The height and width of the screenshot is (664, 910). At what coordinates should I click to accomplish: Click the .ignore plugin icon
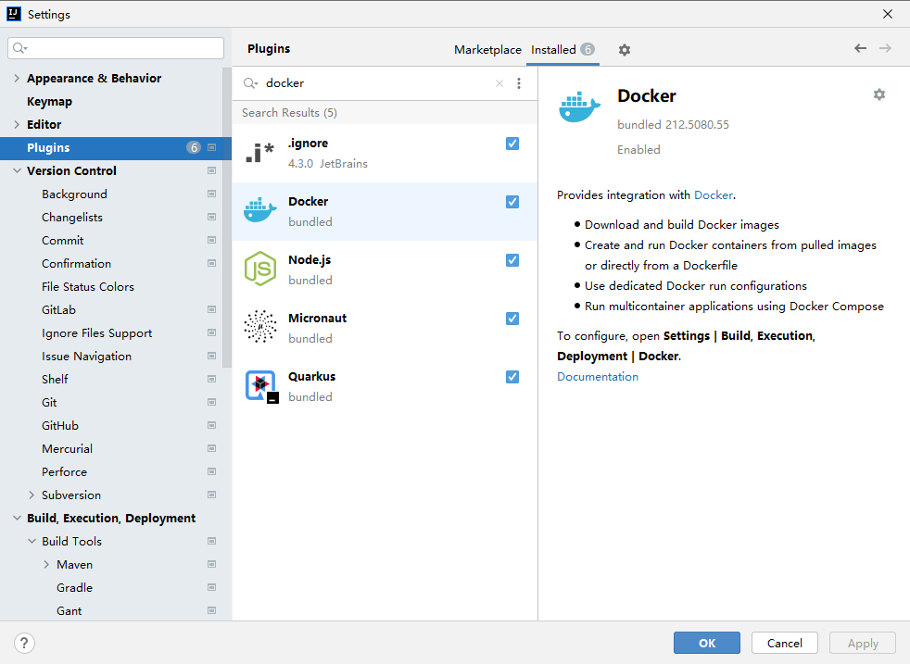tap(259, 153)
